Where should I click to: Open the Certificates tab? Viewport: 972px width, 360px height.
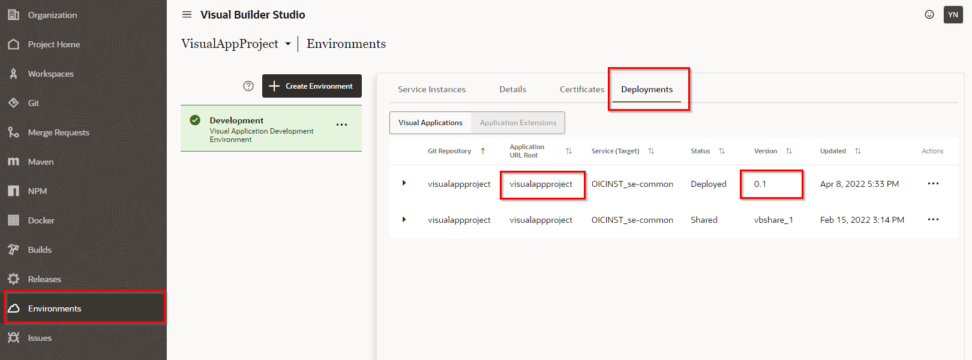pyautogui.click(x=581, y=89)
